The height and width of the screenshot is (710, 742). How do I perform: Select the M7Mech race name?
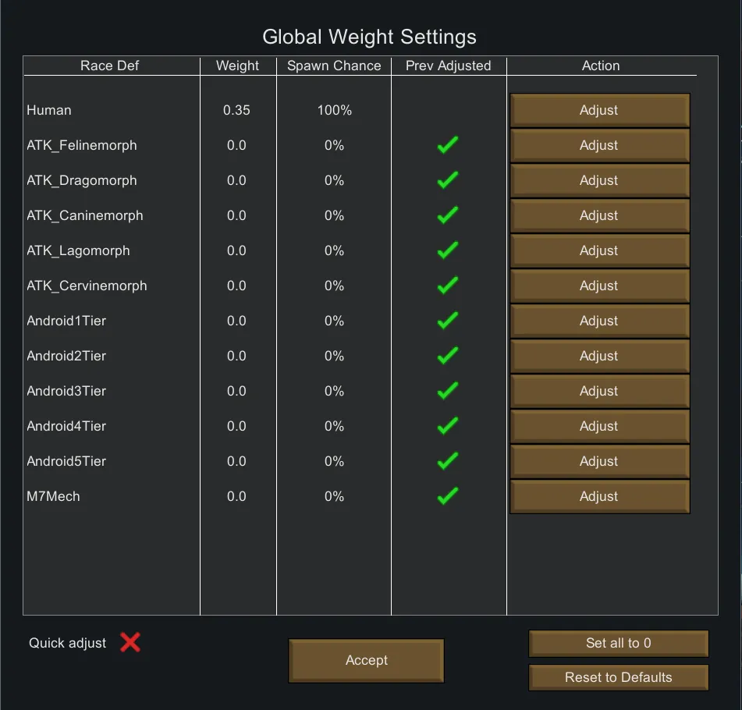(53, 496)
